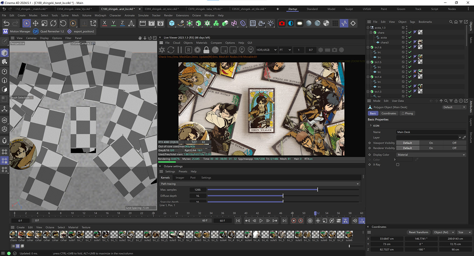The width and height of the screenshot is (474, 256).
Task: Click the Octane Live Viewer lock resolution icon
Action: tap(206, 50)
